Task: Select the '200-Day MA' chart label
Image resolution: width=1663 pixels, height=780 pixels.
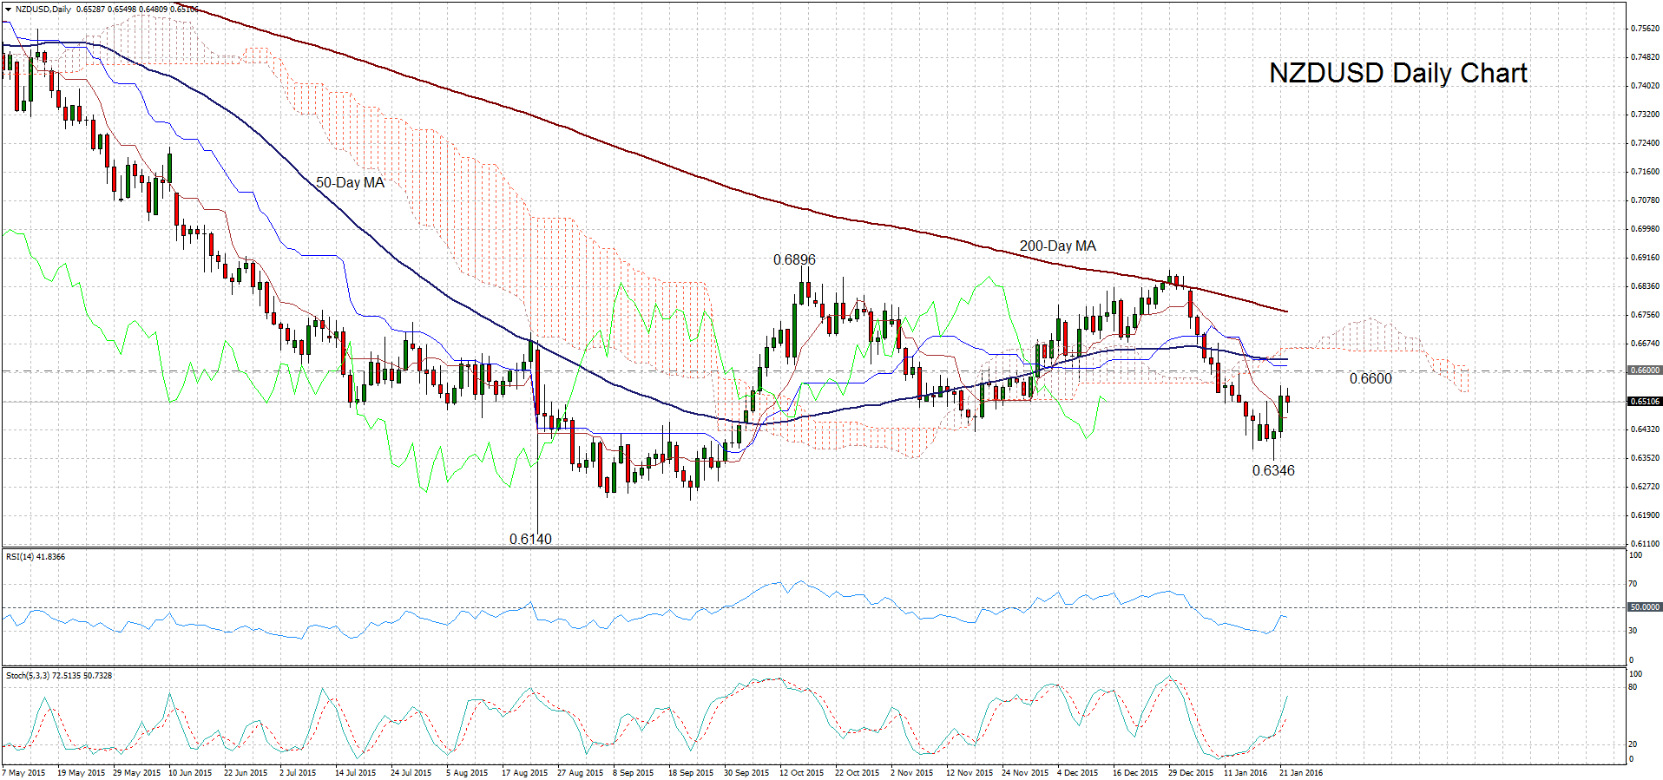Action: click(x=1057, y=246)
